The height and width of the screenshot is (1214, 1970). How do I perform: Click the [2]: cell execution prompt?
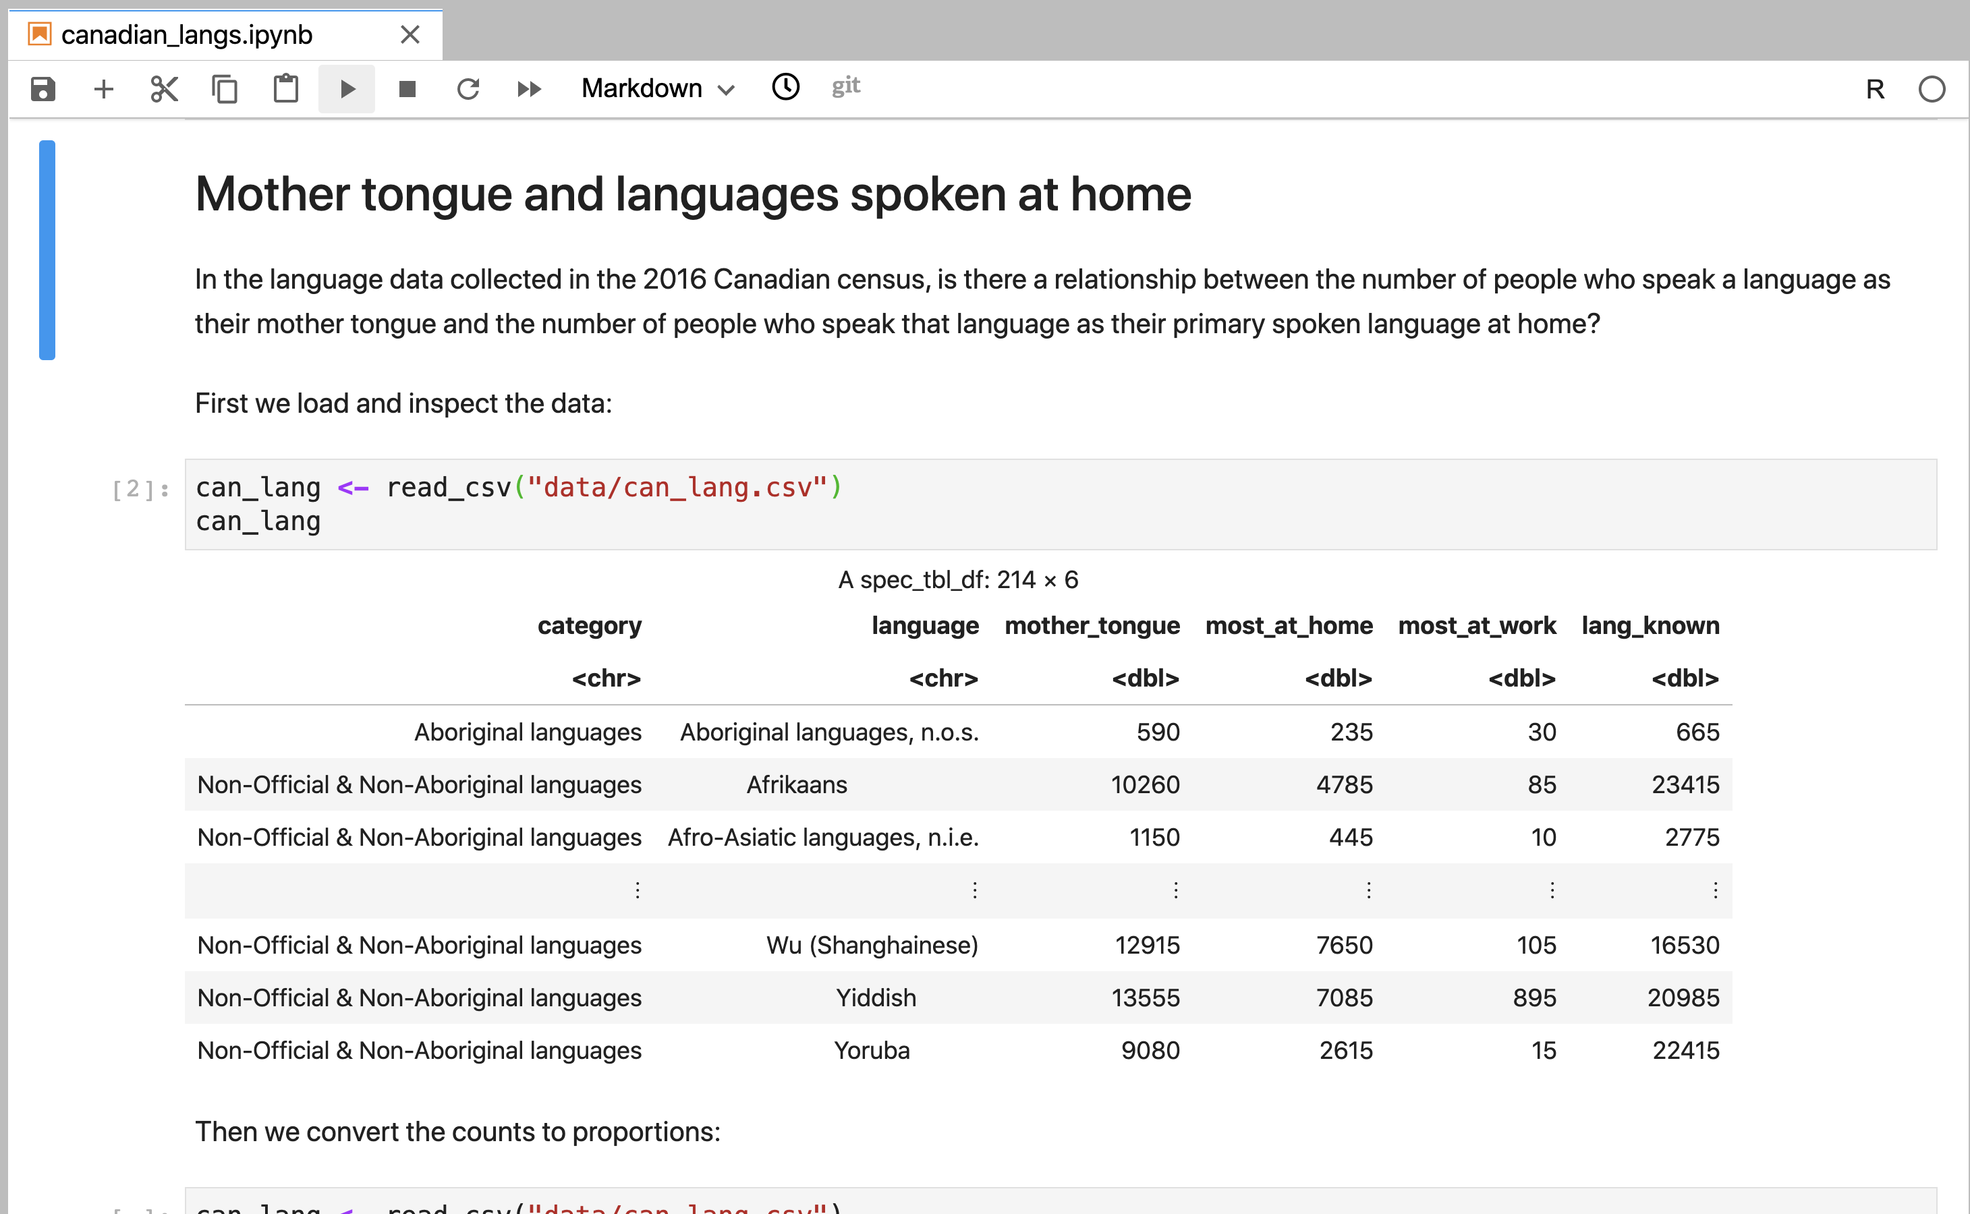(x=140, y=489)
